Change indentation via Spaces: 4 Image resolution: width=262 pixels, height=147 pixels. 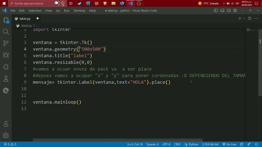pos(153,144)
